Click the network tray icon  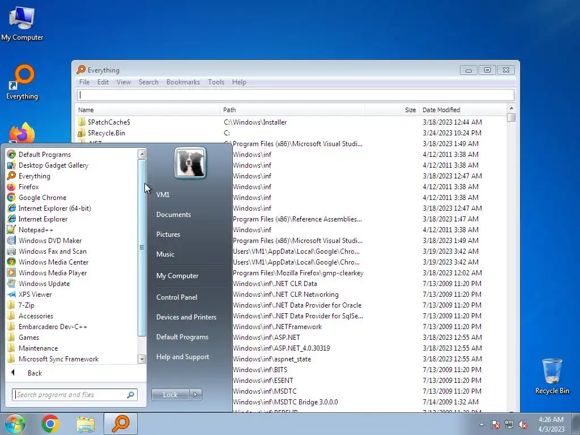(x=509, y=424)
